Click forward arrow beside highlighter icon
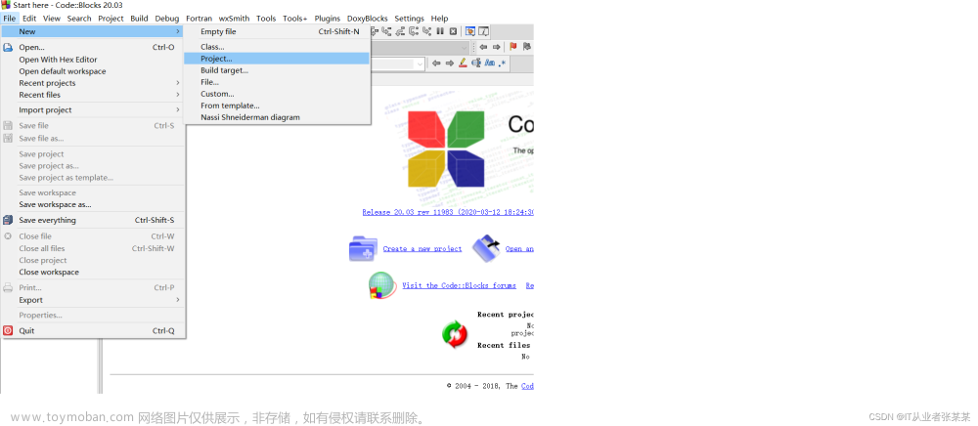This screenshot has height=426, width=978. pos(450,63)
